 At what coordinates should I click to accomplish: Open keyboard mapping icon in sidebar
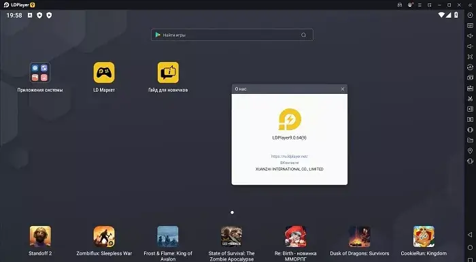click(471, 26)
